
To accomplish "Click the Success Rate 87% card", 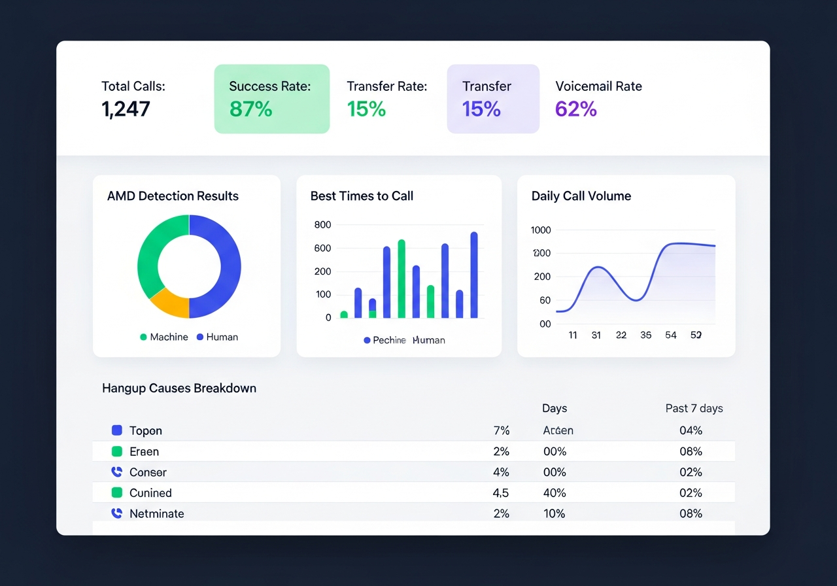I will [271, 98].
